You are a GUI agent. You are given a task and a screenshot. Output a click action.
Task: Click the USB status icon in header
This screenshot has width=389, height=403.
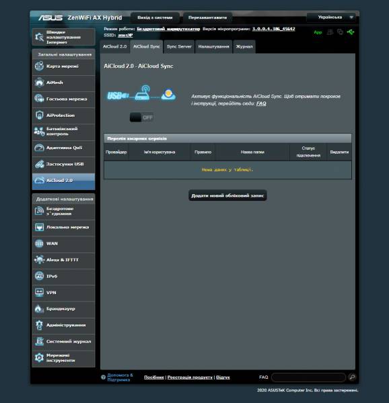coord(351,32)
